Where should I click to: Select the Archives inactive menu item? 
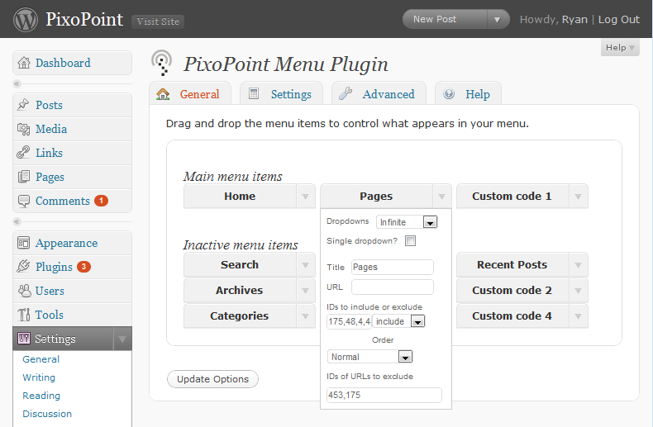point(240,291)
